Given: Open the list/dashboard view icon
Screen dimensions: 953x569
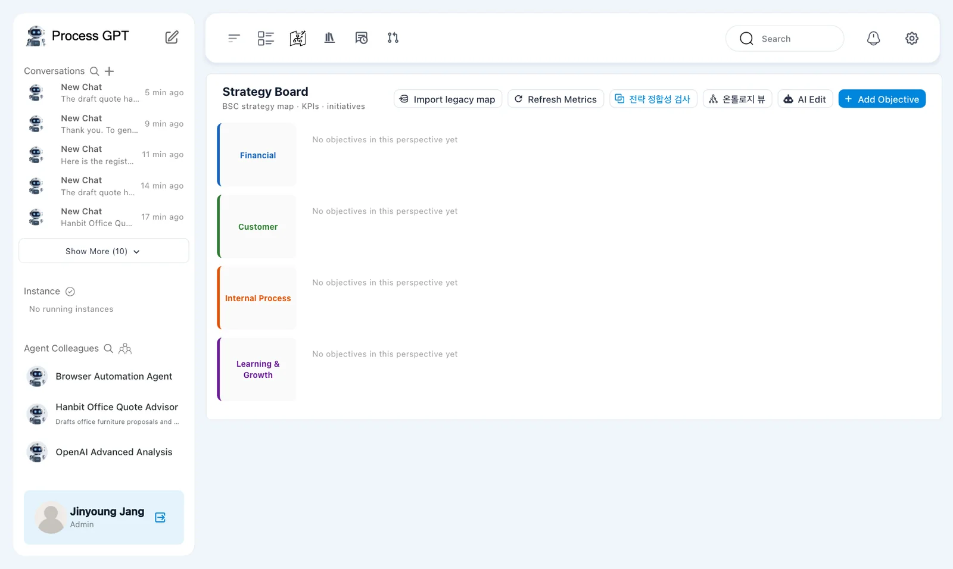Looking at the screenshot, I should coord(266,38).
